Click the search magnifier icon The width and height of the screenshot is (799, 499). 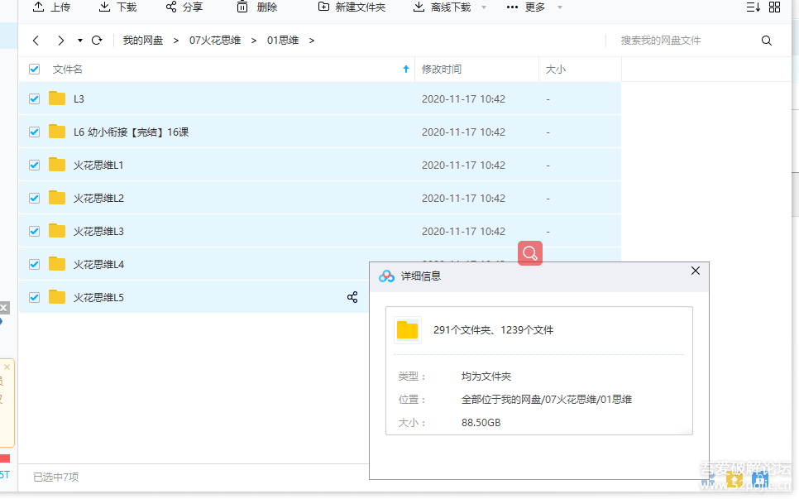(x=766, y=41)
